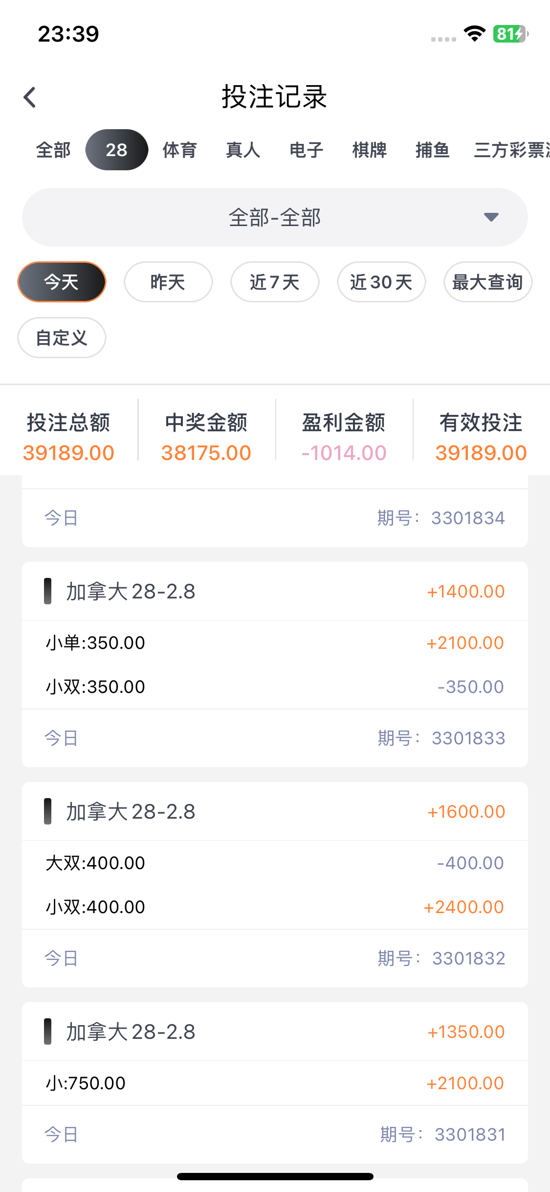
Task: Open the 自定义 custom date range
Action: [62, 338]
